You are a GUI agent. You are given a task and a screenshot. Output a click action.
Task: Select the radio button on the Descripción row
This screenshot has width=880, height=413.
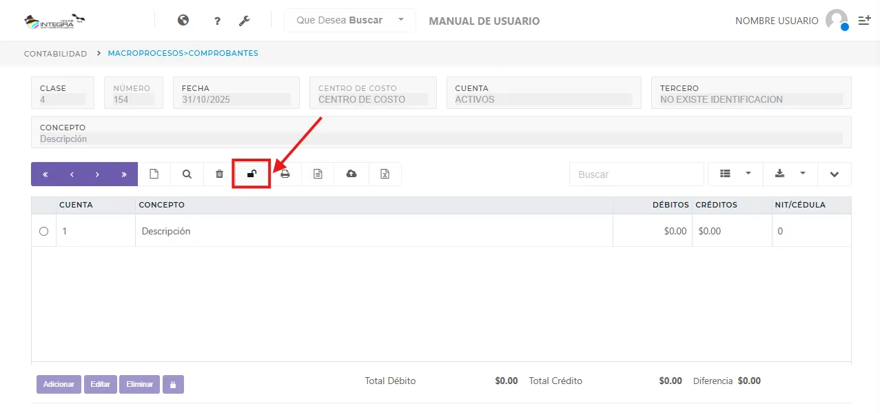(x=43, y=231)
